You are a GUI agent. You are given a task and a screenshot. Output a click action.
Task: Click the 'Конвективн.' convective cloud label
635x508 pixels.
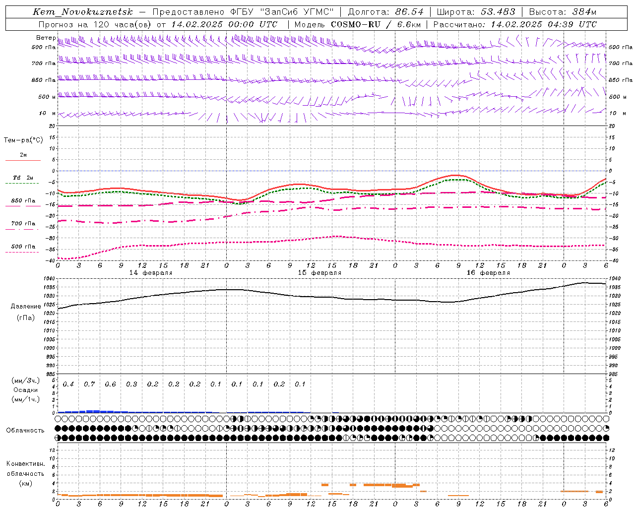pos(25,464)
